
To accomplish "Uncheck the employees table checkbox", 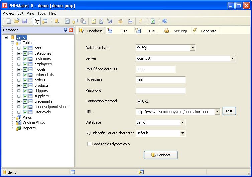I will [x=25, y=64].
